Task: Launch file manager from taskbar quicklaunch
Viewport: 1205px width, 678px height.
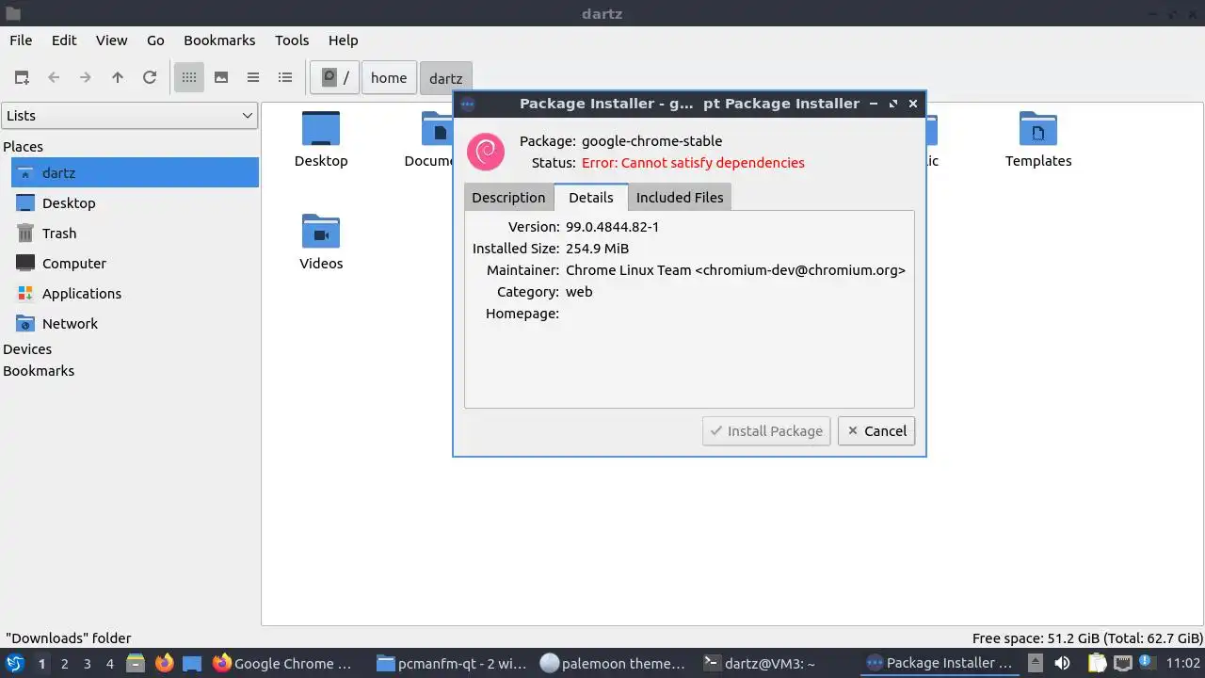Action: 136,663
